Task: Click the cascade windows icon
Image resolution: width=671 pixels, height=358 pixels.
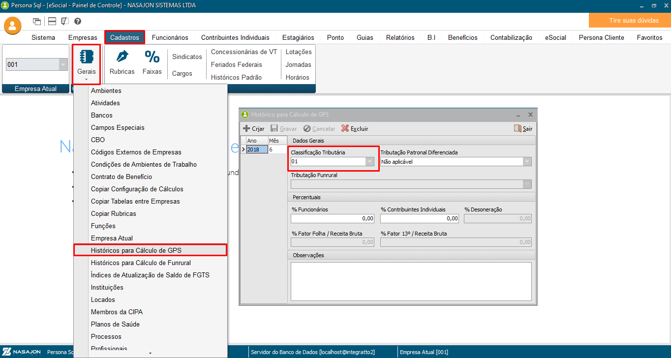Action: coord(37,21)
